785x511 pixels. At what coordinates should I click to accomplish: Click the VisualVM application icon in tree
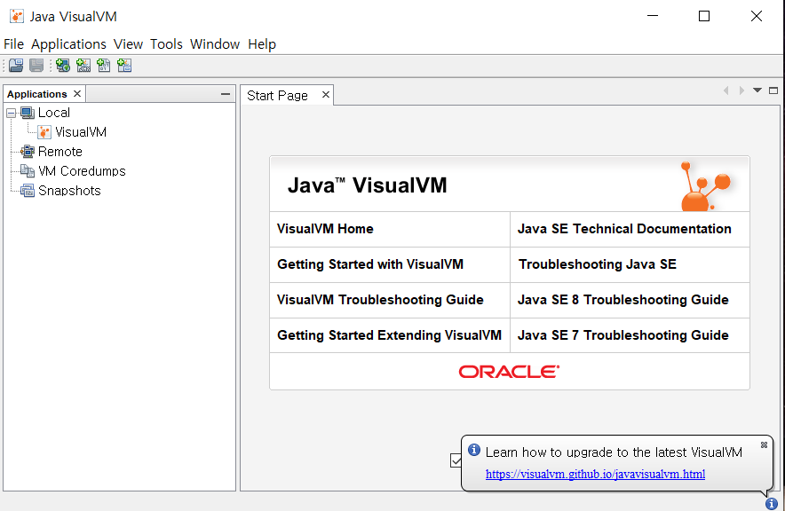(44, 132)
